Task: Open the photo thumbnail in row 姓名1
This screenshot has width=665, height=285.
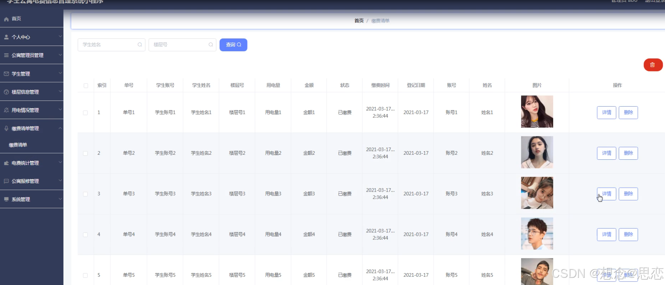Action: [537, 112]
